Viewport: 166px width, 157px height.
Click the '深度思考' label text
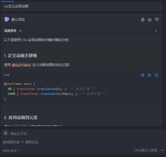(x=10, y=31)
